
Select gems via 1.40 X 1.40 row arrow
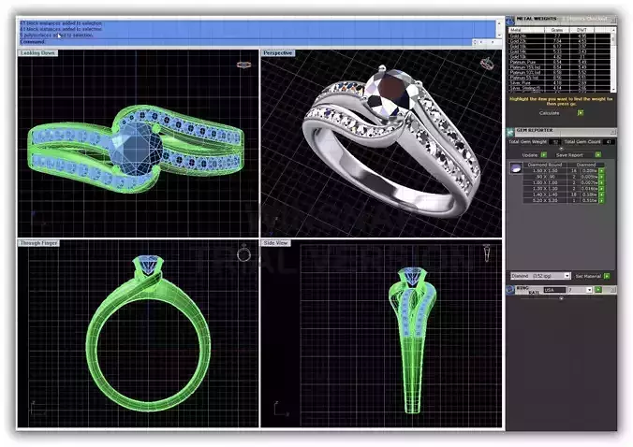click(x=601, y=195)
